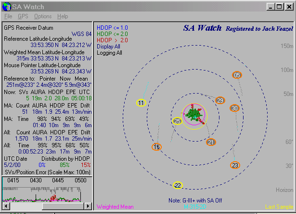Toggle the green HDOP <= 2.0 filter

point(112,34)
